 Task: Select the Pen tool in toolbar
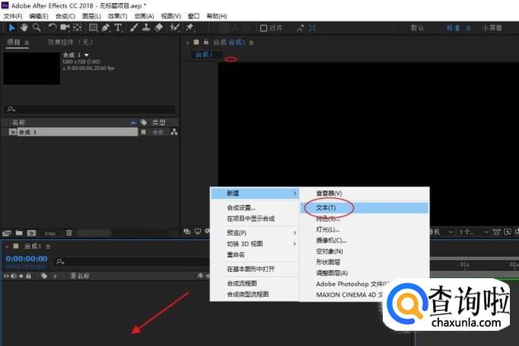point(104,28)
